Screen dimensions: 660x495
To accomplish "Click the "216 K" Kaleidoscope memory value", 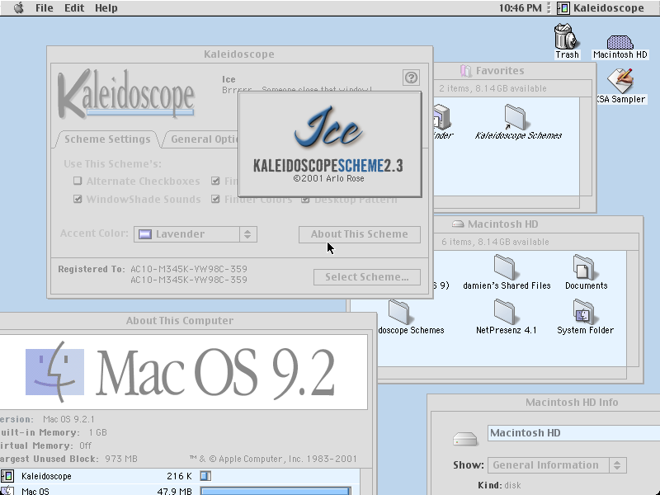I will coord(179,476).
